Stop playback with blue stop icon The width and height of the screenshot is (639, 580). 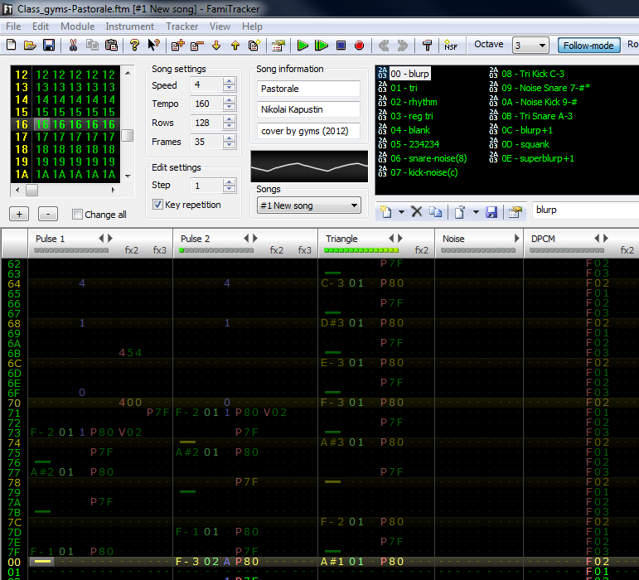tap(341, 46)
